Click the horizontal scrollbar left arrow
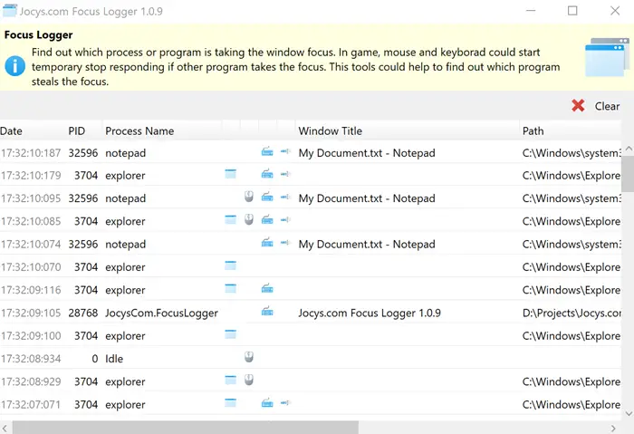This screenshot has height=434, width=634. pos(5,428)
